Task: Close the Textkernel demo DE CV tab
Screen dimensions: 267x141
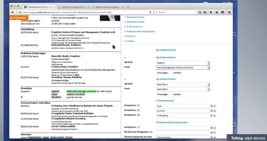Action: 54,7
